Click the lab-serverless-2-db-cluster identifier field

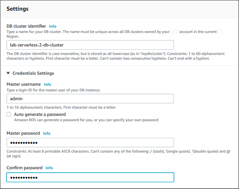point(90,45)
